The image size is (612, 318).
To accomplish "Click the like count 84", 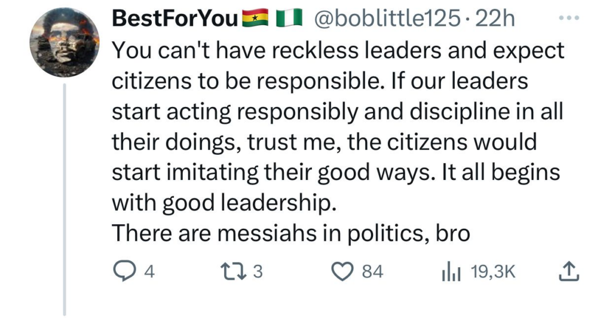I will click(372, 273).
